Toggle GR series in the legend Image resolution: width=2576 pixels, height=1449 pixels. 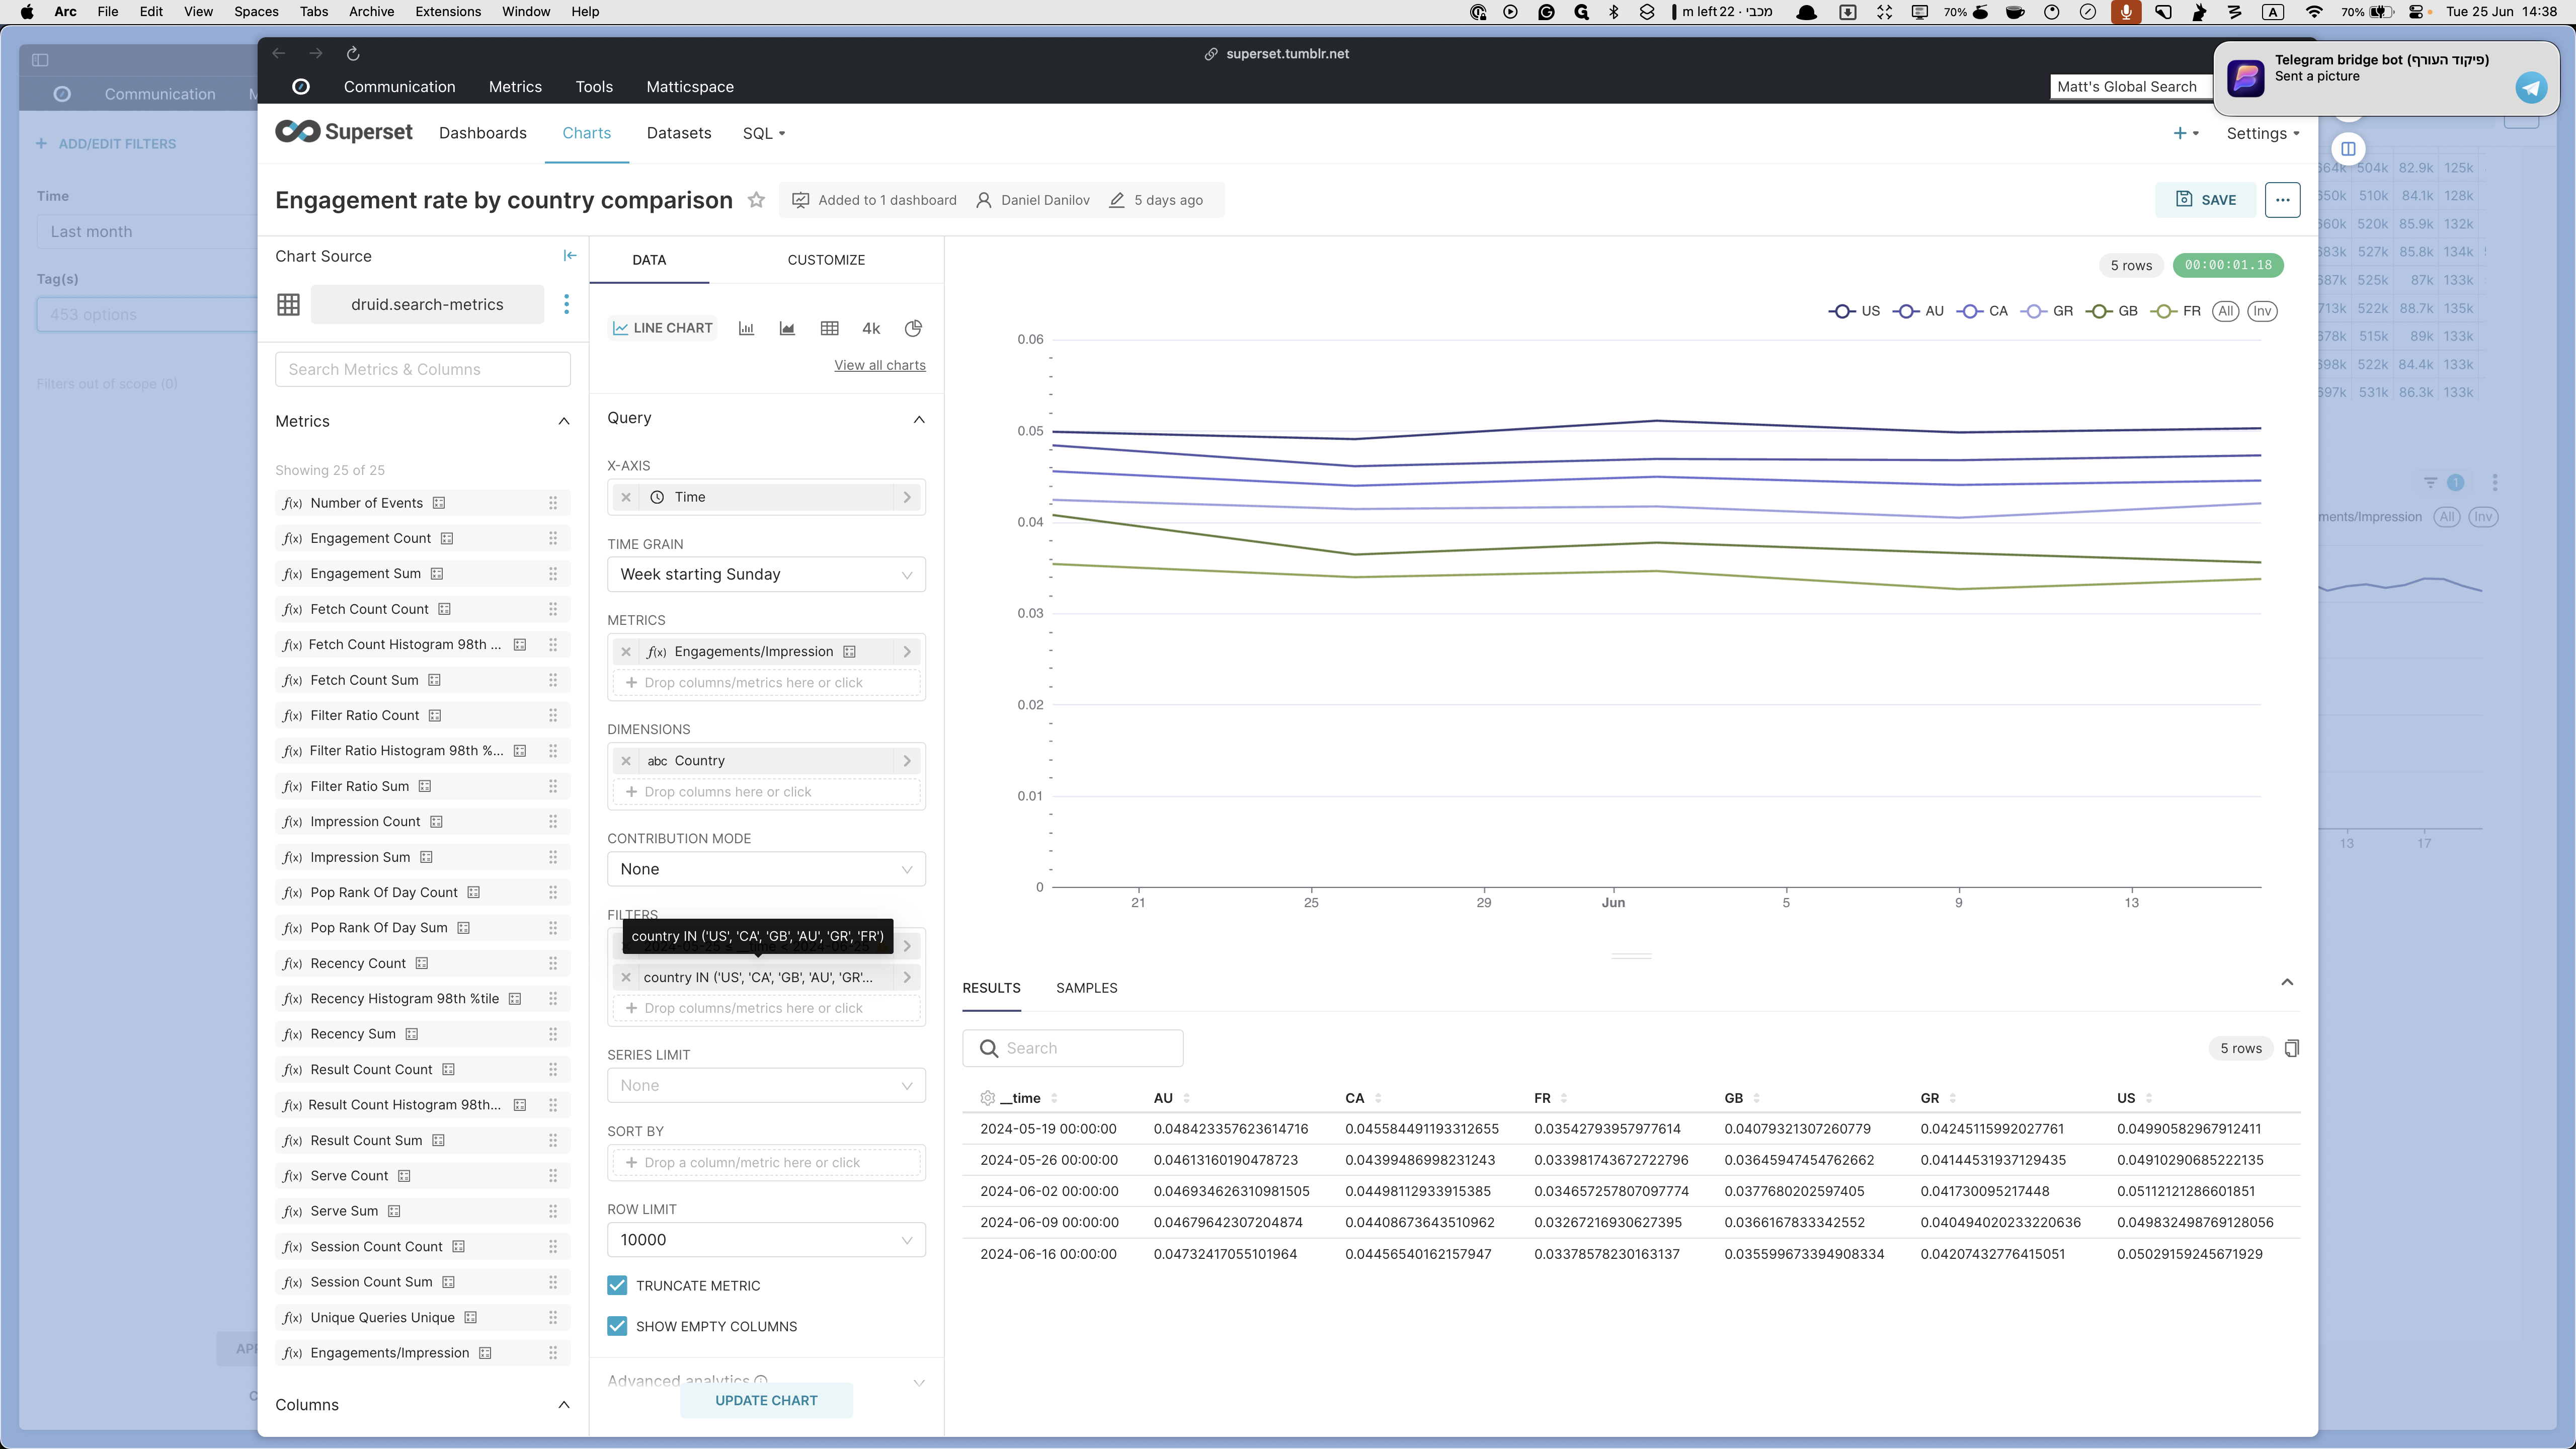pyautogui.click(x=2047, y=311)
